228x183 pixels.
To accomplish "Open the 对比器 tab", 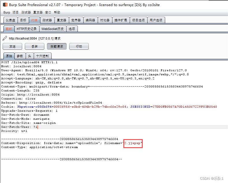I will pos(105,20).
